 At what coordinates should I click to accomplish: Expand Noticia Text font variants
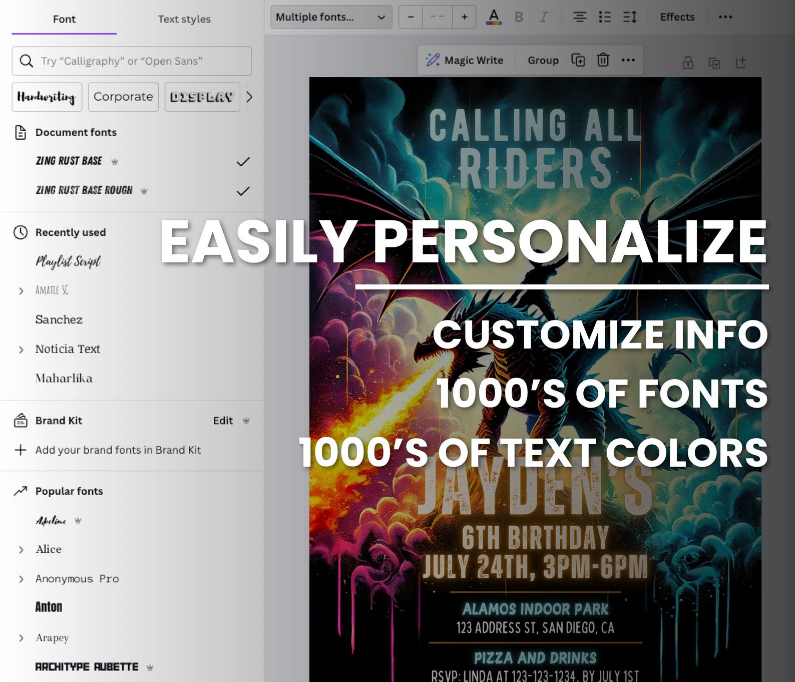pyautogui.click(x=21, y=350)
